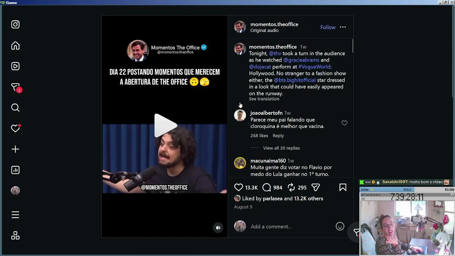Open joaoalbertofn's profile picture

pyautogui.click(x=240, y=116)
